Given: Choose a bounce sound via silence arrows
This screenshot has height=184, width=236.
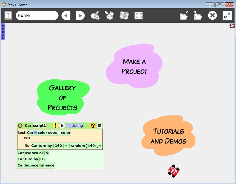Looking at the screenshot, I should 40,165.
